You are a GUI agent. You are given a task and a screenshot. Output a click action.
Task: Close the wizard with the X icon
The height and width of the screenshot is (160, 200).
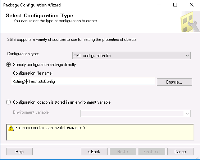click(192, 5)
